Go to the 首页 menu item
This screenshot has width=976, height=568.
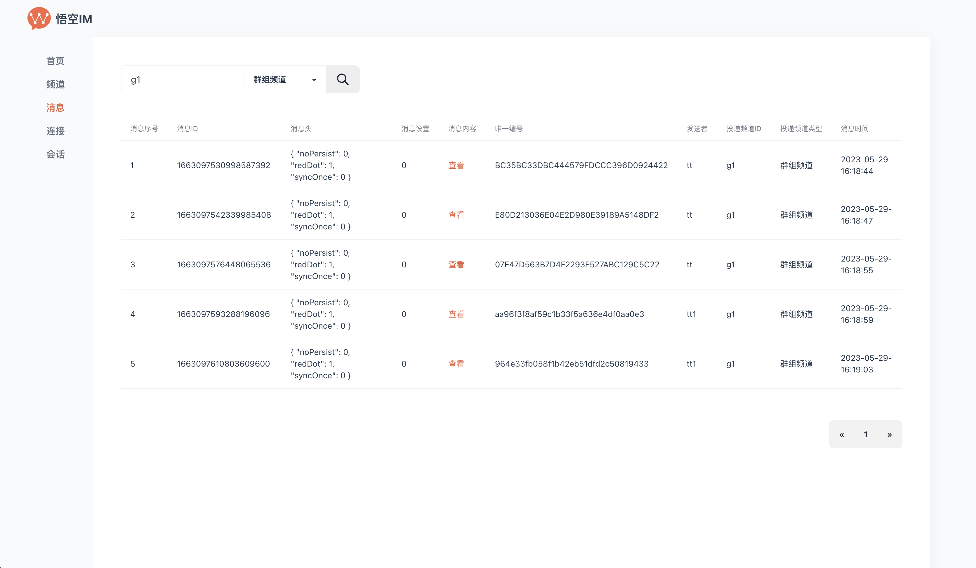coord(55,61)
